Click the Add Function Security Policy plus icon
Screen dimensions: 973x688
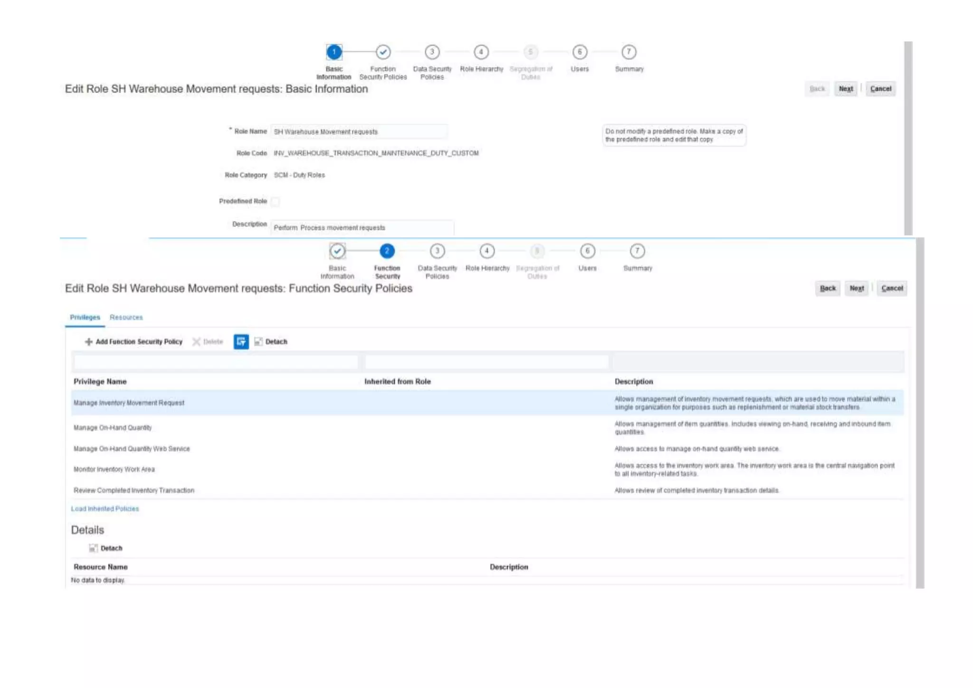(x=88, y=341)
